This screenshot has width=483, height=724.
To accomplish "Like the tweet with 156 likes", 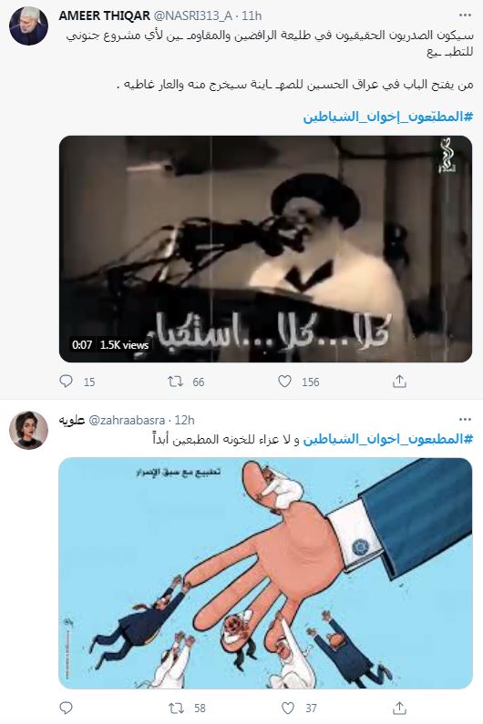I will coord(284,382).
